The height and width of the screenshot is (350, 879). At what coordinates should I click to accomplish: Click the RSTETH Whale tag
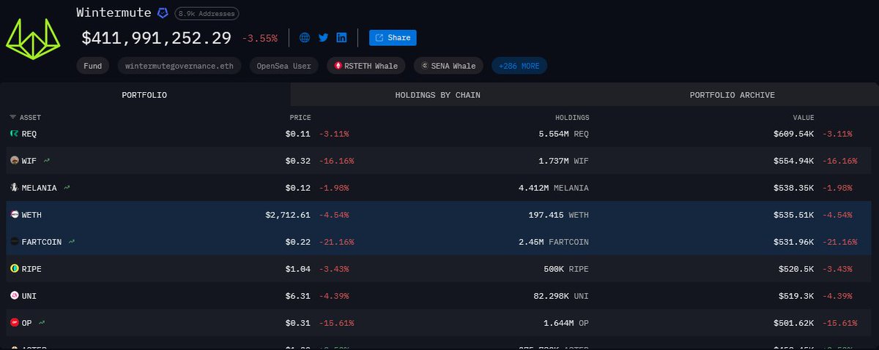coord(366,66)
